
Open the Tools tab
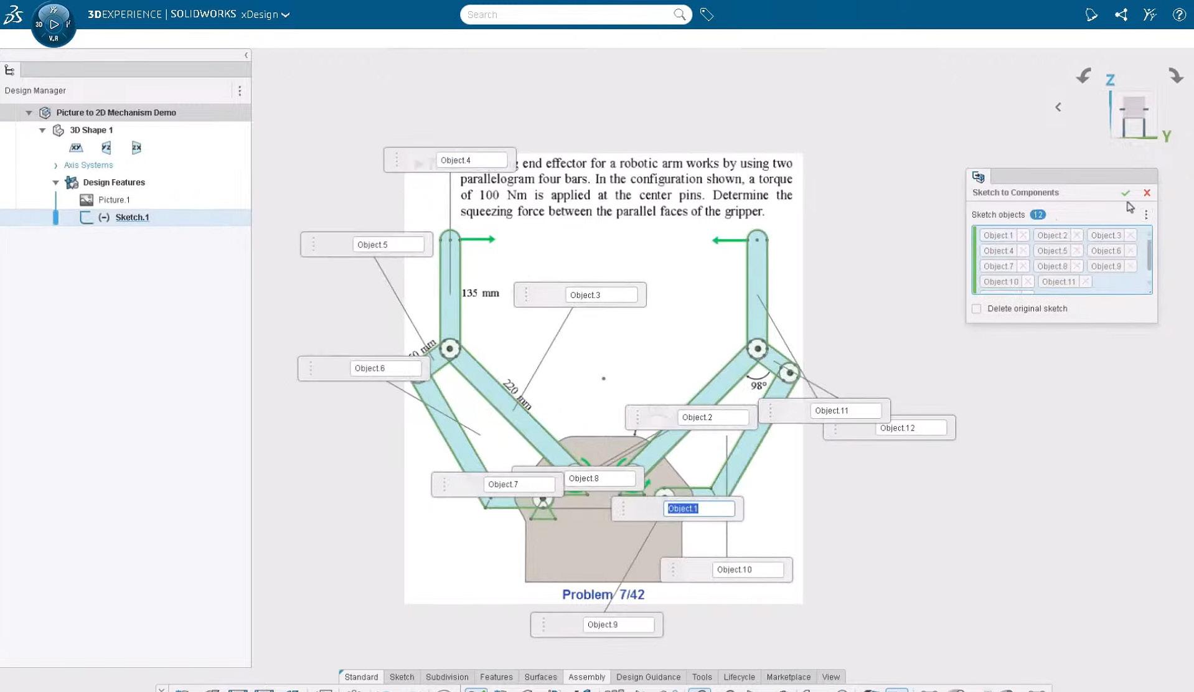pyautogui.click(x=702, y=677)
